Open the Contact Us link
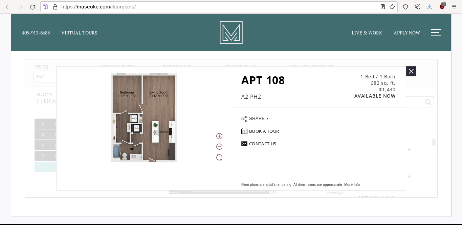The image size is (462, 225). point(263,144)
